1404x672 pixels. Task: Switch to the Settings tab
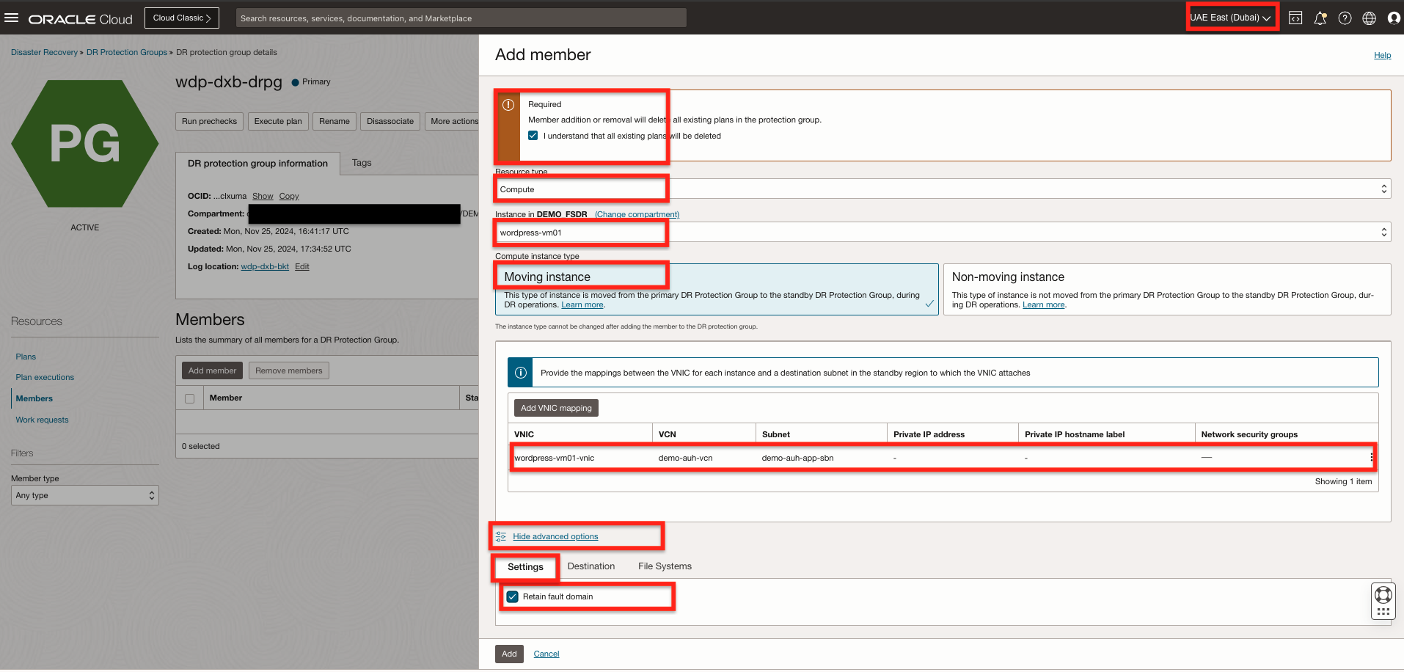tap(525, 567)
